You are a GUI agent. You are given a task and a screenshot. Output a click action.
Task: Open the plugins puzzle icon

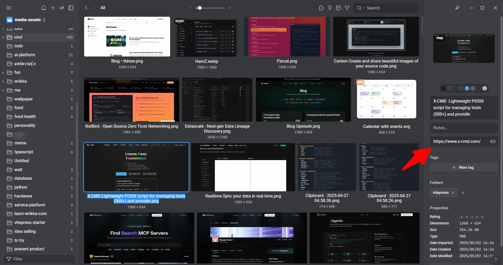[321, 8]
